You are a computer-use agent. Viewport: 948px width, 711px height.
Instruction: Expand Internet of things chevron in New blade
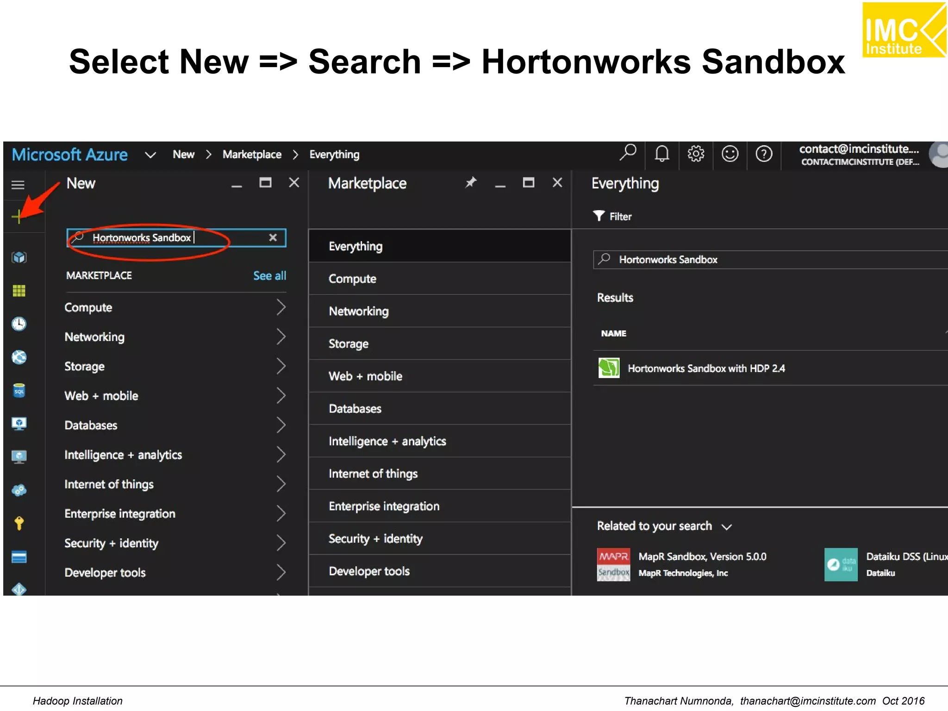click(281, 484)
